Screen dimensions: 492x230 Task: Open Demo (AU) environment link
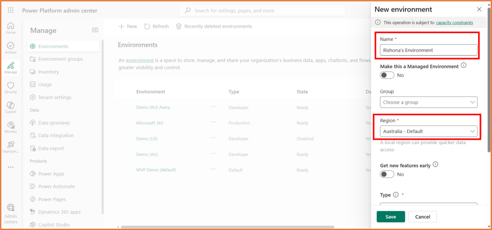[x=147, y=154]
